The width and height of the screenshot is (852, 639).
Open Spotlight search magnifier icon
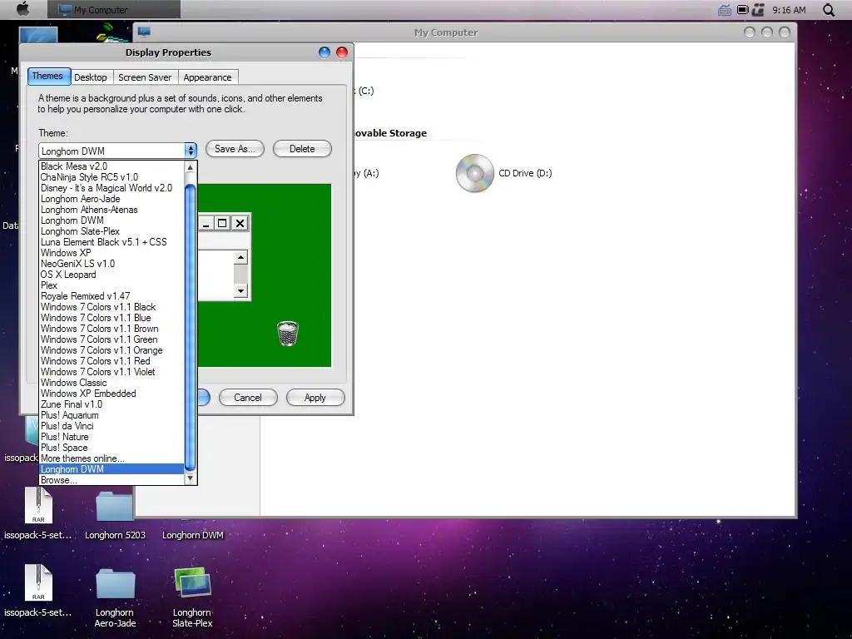828,10
